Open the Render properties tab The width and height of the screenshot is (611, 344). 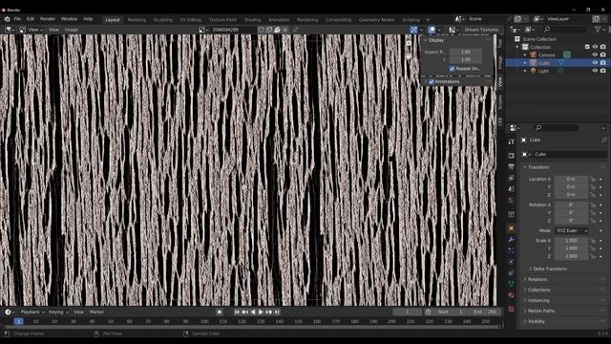(x=512, y=156)
